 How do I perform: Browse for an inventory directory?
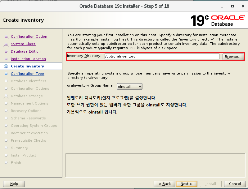(233, 57)
